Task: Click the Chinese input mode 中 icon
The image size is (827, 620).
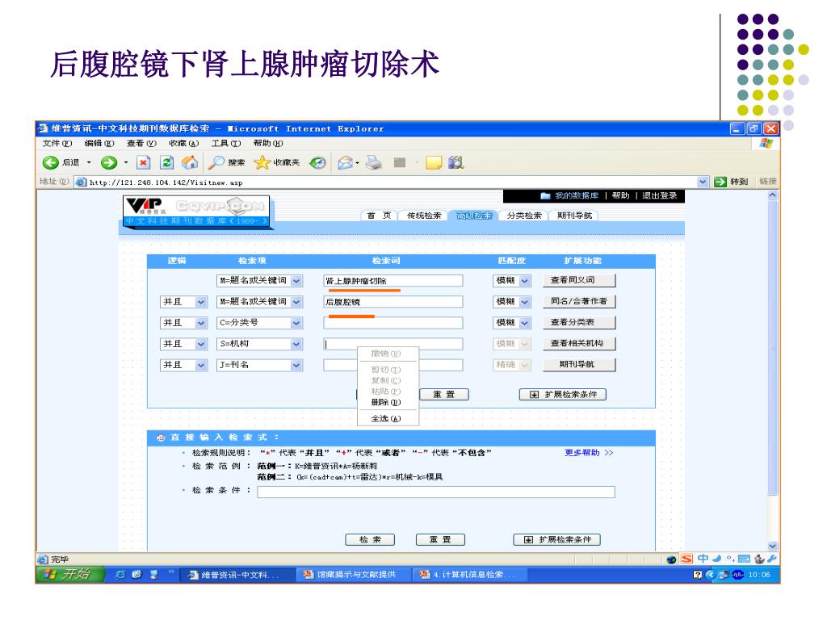Action: (x=703, y=559)
